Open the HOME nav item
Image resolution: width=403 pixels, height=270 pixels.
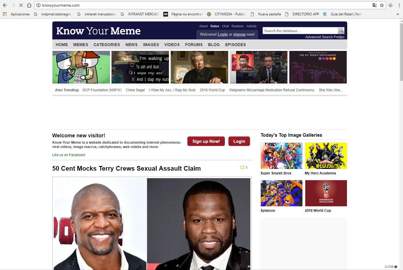62,45
